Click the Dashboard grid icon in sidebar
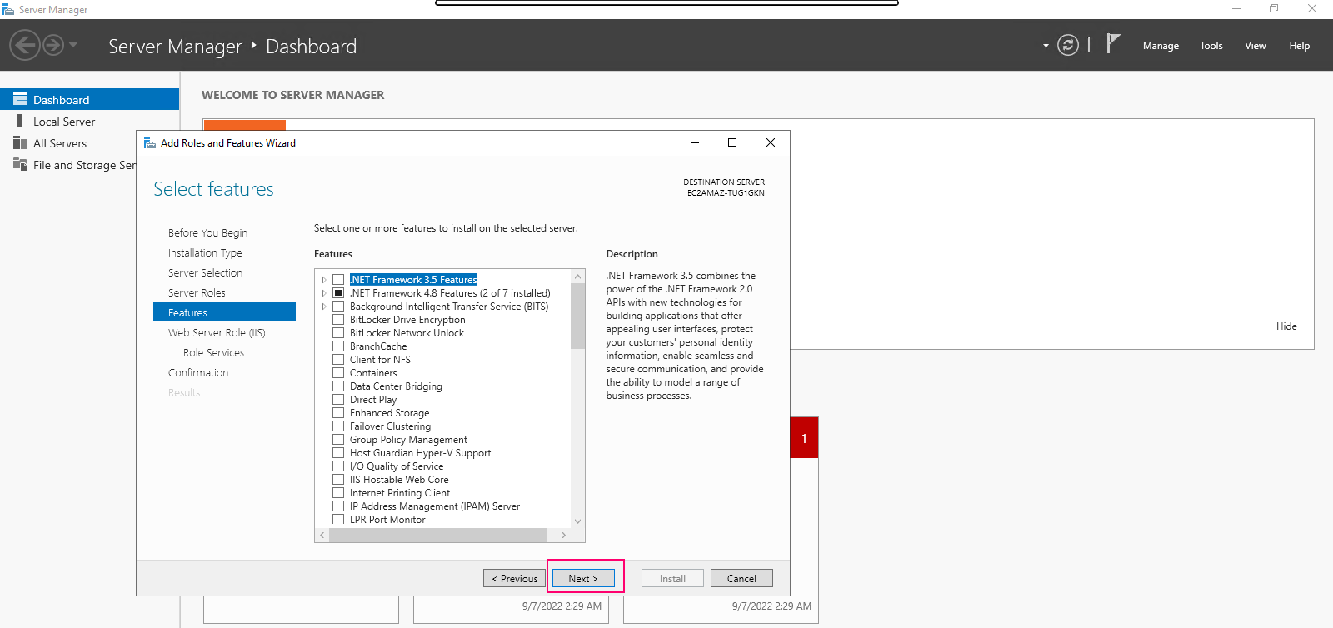Screen dimensions: 1333x628 click(20, 99)
